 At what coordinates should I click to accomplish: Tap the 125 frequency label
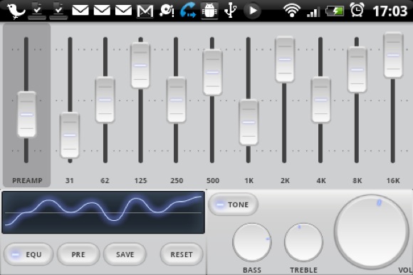tap(141, 181)
